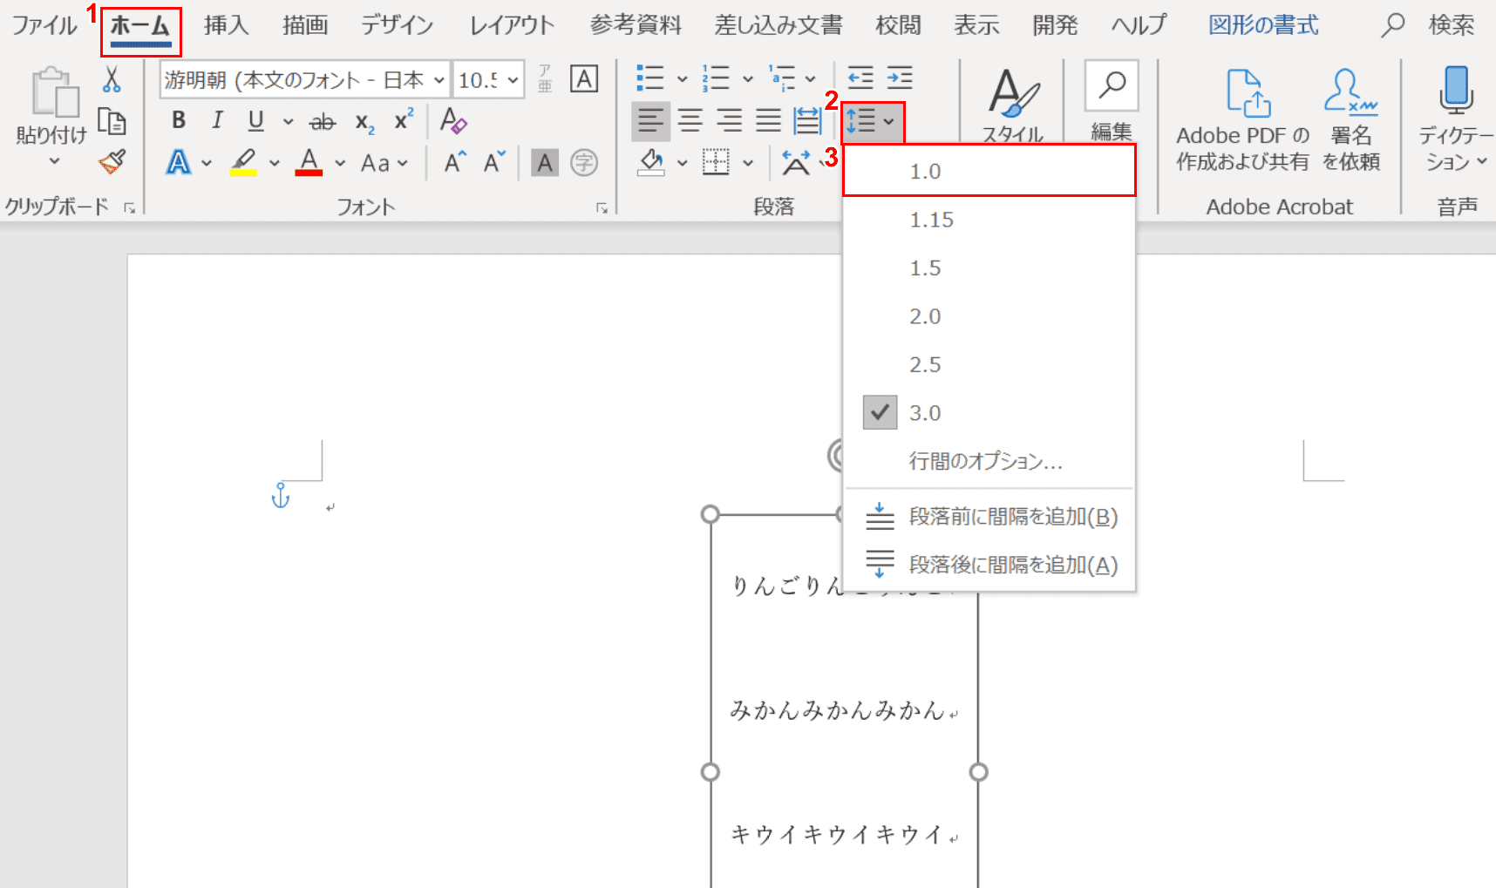The width and height of the screenshot is (1496, 888).
Task: Click the increase indent icon
Action: tap(900, 78)
